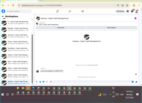Screen dimensions: 142x103
Task: Bookmark this page with the star icon
Action: click(x=127, y=5)
